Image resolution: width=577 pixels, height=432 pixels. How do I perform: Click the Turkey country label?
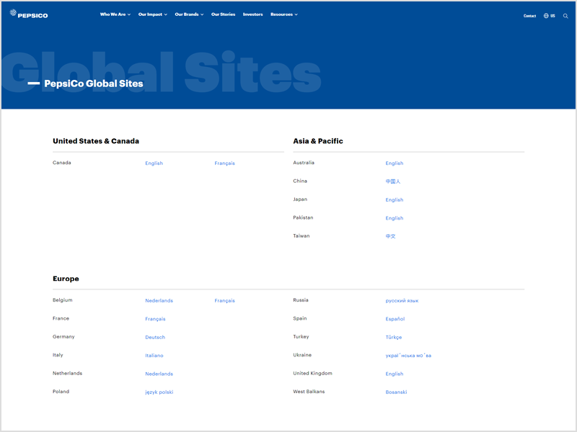[x=301, y=337]
